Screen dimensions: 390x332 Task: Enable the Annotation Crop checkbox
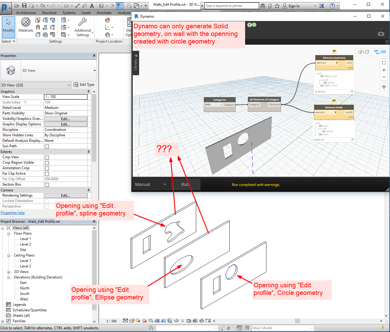(x=47, y=168)
